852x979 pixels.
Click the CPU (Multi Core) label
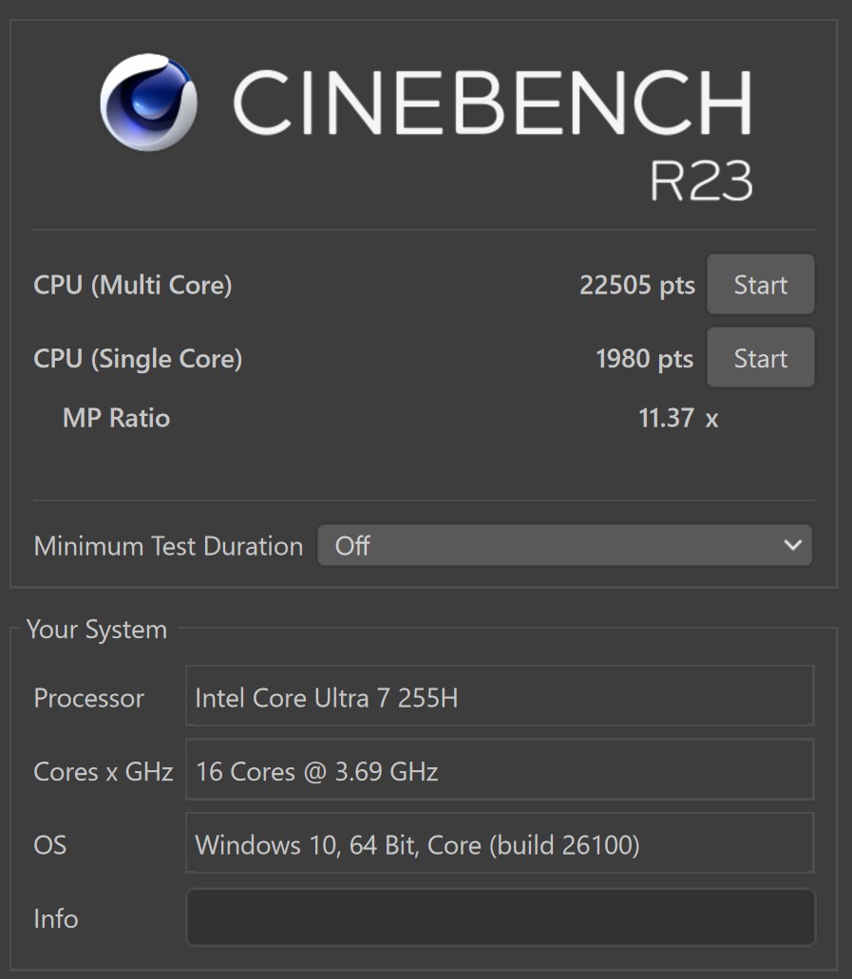pyautogui.click(x=132, y=285)
